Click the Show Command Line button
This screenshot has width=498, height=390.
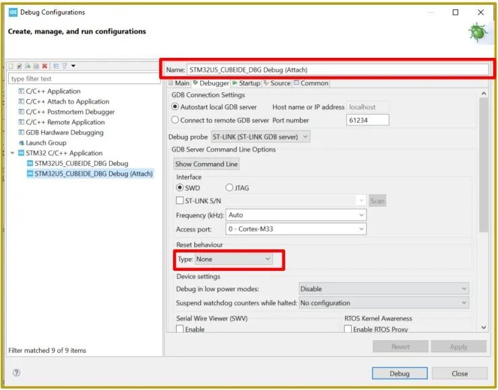[x=206, y=164]
